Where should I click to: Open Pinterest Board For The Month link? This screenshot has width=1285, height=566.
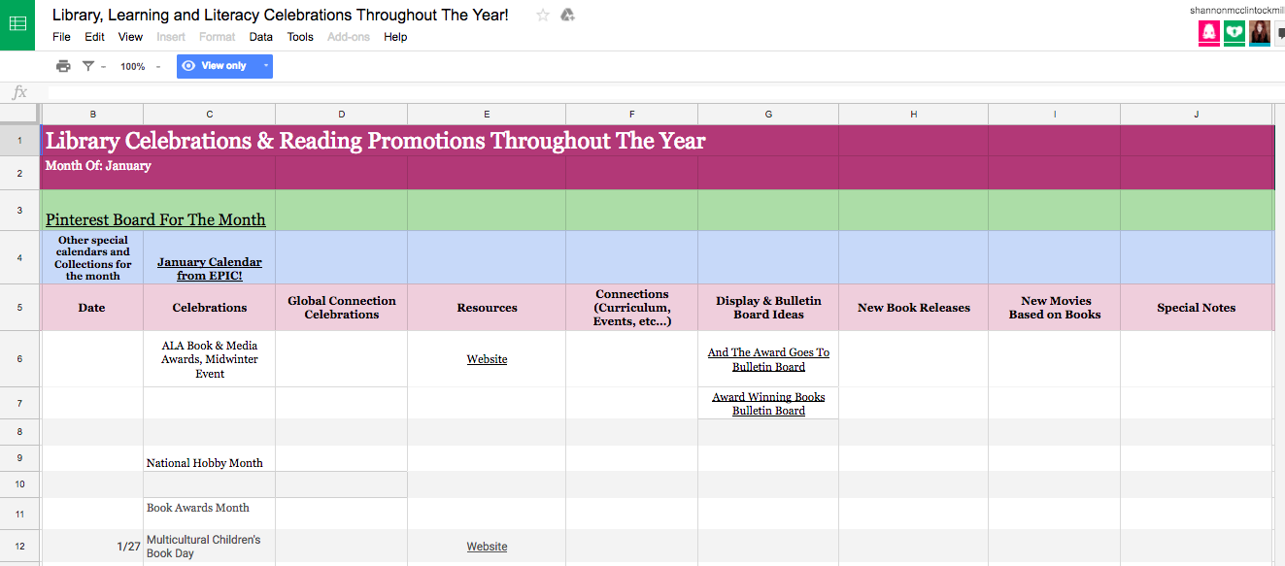point(155,219)
